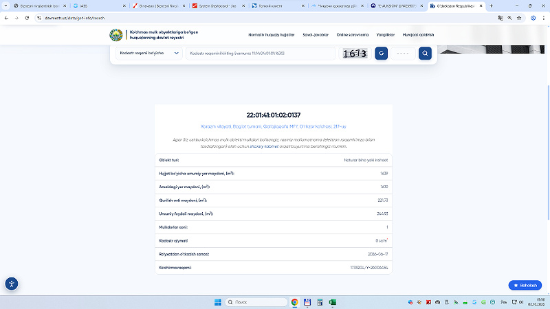550x309 pixels.
Task: Go back in browser history
Action: coord(6,18)
